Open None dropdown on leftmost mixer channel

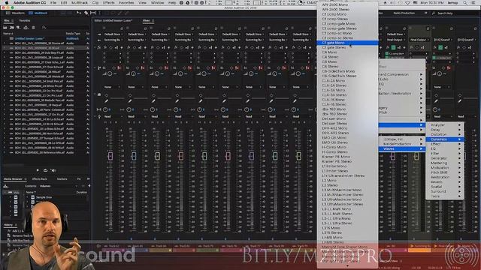point(112,87)
